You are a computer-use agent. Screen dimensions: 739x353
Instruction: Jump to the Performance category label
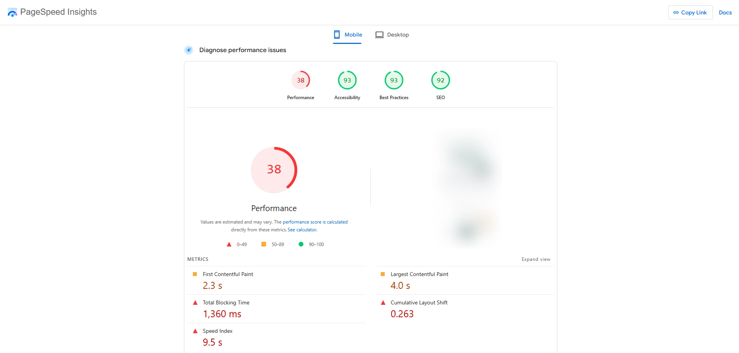(x=301, y=98)
